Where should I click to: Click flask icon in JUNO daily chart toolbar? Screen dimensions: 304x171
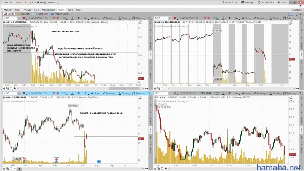72,93
